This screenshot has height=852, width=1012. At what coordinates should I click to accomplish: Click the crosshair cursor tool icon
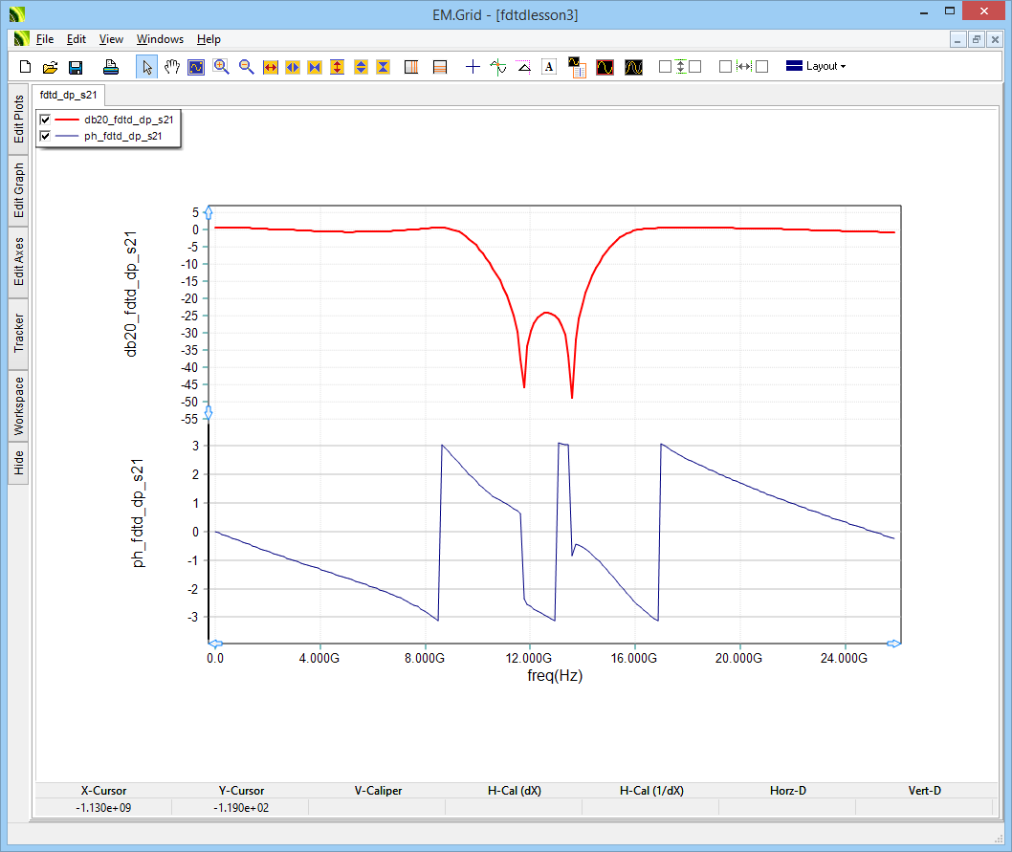coord(473,67)
